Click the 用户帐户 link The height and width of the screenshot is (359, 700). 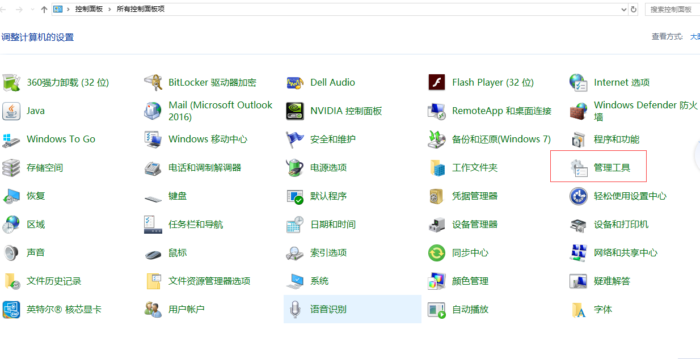pos(187,309)
